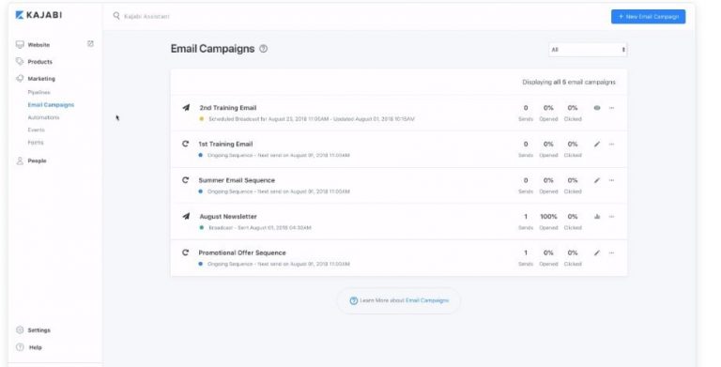Viewport: 721px width, 367px height.
Task: Follow the Email Campaigns learn more link
Action: pos(427,300)
